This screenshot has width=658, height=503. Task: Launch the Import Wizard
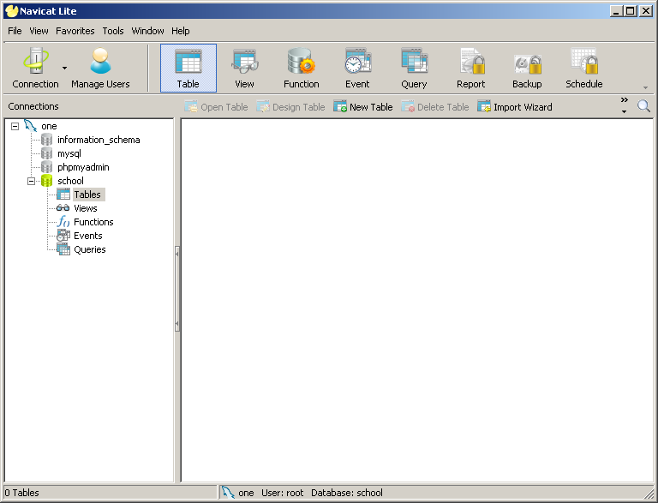point(514,107)
